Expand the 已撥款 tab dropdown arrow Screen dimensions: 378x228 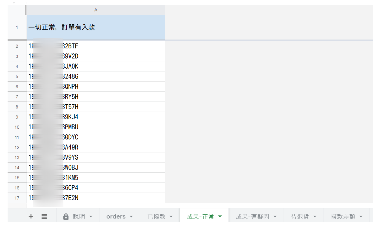click(x=171, y=217)
